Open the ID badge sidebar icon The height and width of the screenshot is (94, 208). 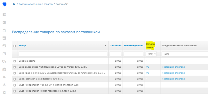(x=4, y=69)
